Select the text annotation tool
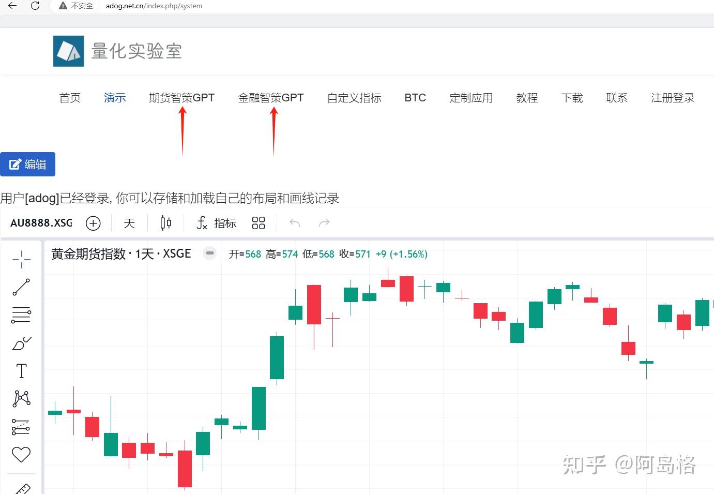Image resolution: width=714 pixels, height=494 pixels. (x=21, y=370)
